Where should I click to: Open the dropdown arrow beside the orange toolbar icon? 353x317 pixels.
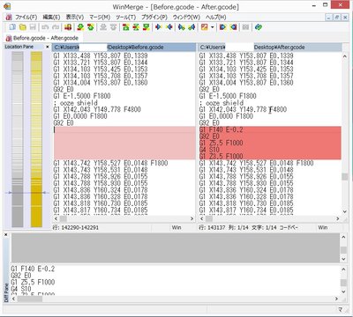[x=212, y=27]
